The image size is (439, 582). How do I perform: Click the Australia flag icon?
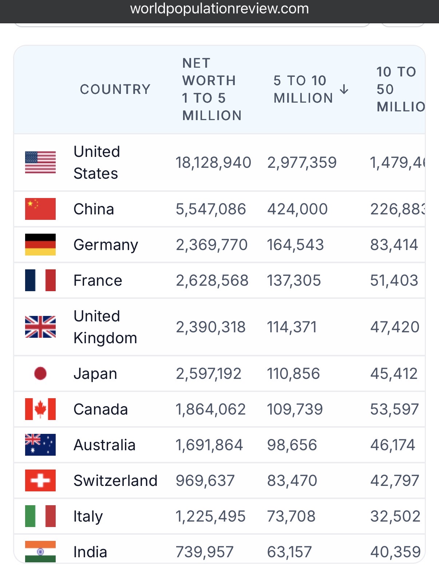coord(40,445)
